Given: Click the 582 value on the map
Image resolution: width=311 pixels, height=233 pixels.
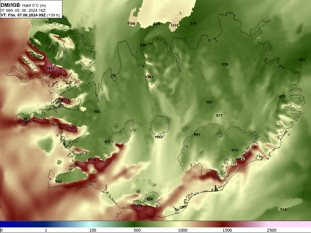Looking at the screenshot, I should tap(97, 112).
